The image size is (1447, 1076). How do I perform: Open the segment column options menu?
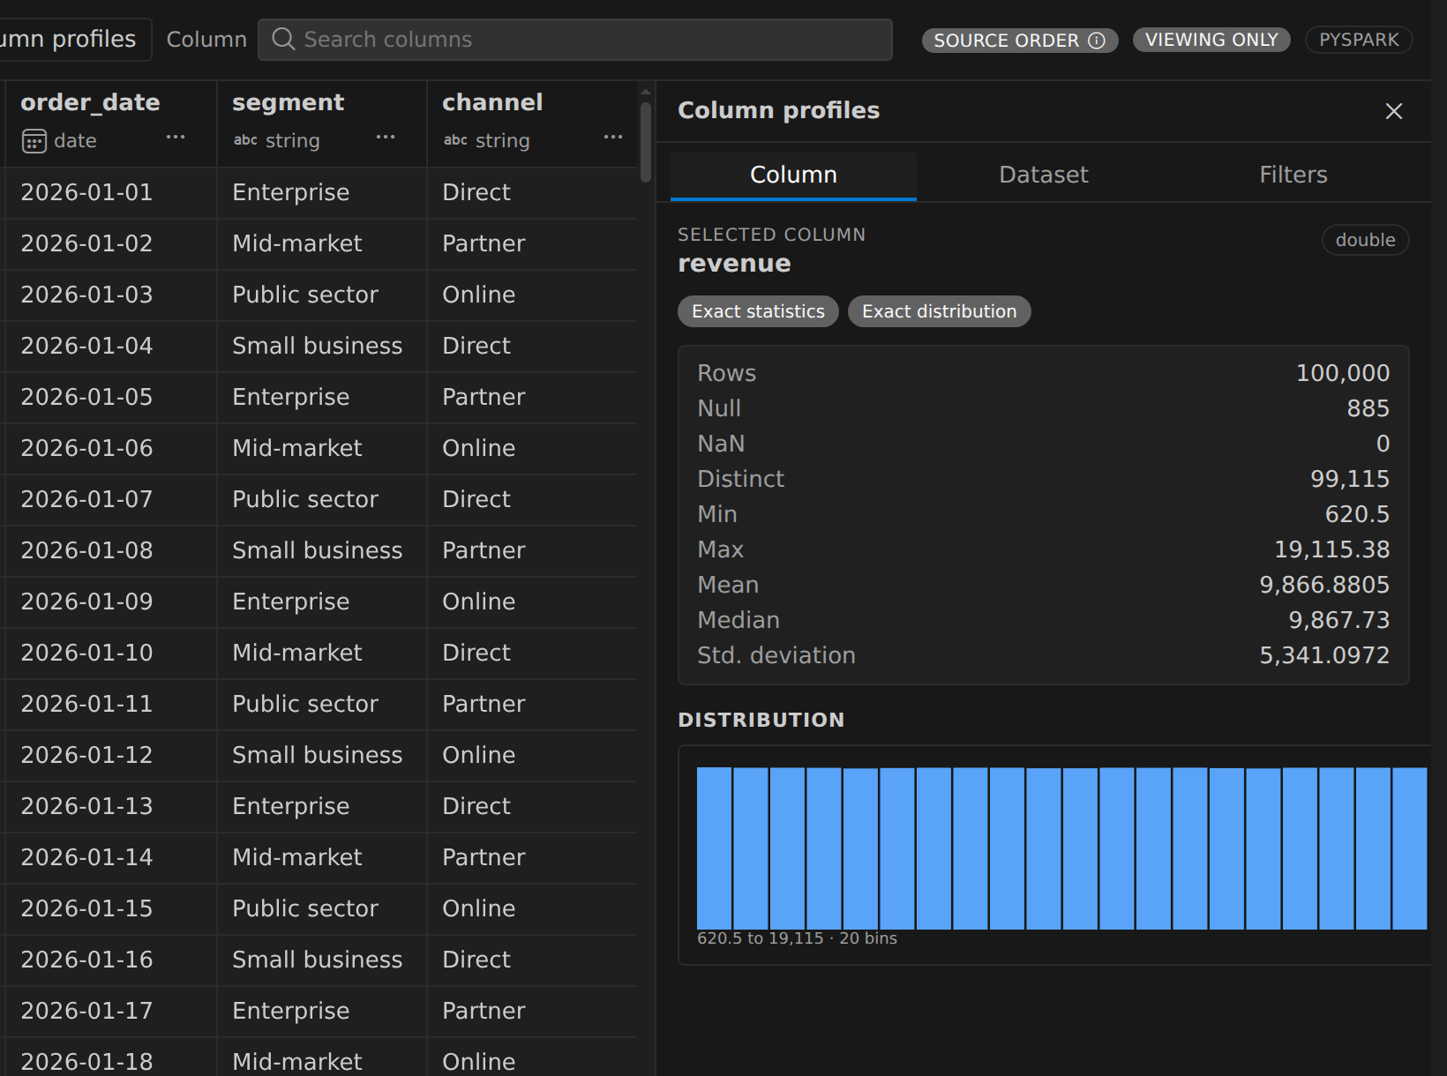click(x=386, y=137)
